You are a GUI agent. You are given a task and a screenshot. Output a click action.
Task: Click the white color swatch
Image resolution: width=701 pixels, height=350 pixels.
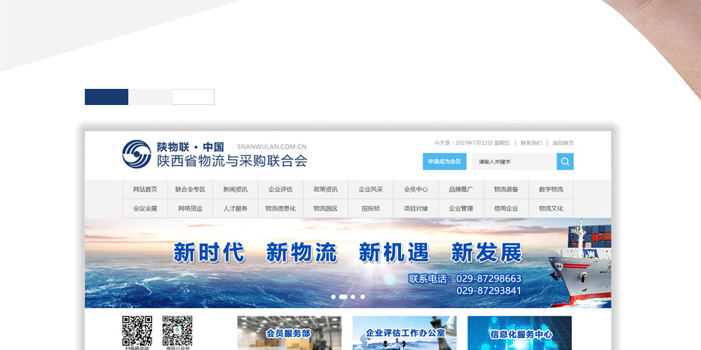(193, 97)
